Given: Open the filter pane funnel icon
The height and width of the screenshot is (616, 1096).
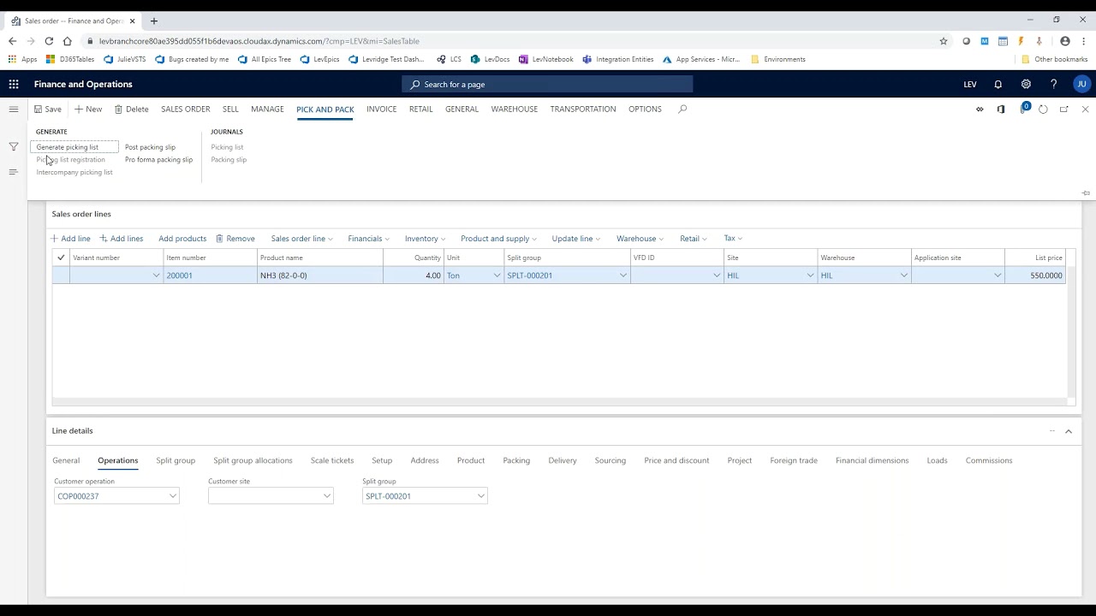Looking at the screenshot, I should (14, 147).
